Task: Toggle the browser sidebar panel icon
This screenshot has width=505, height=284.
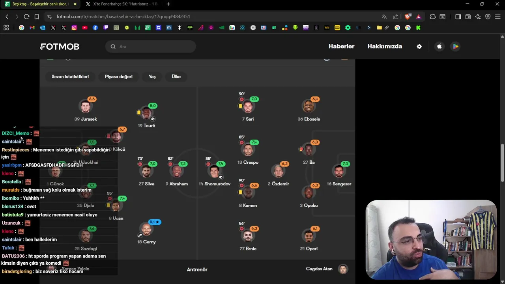Action: (458, 17)
